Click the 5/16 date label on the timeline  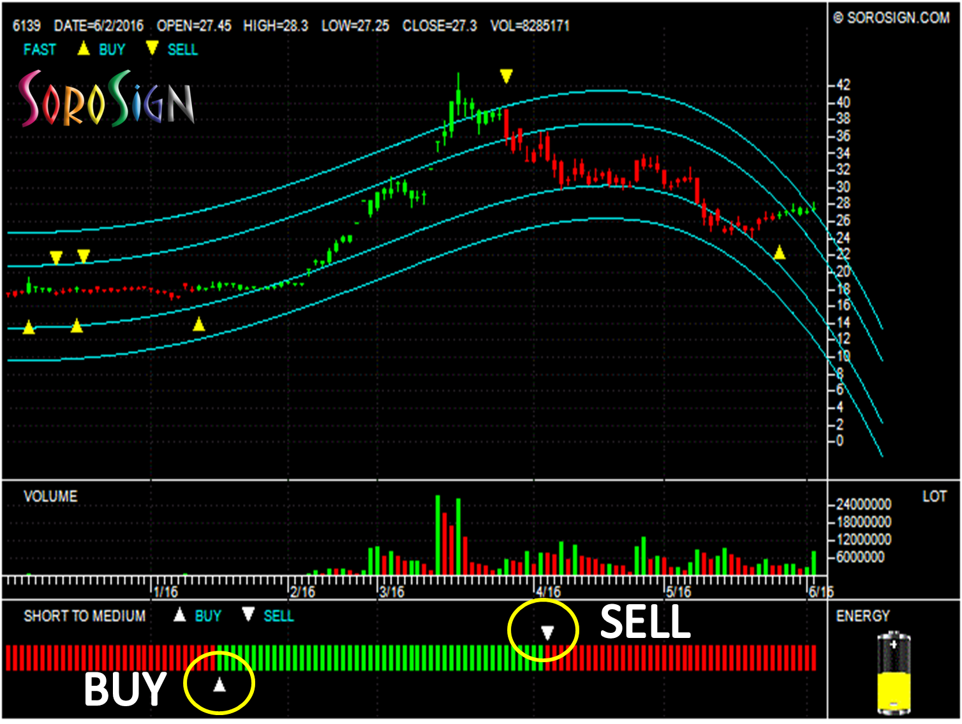679,592
